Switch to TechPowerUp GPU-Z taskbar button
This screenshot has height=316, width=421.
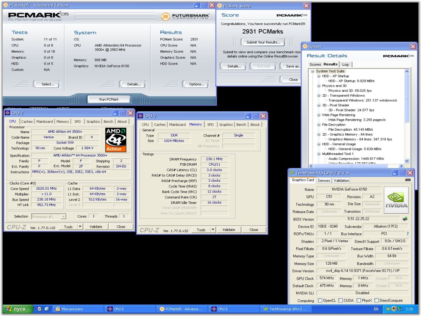coord(285,309)
